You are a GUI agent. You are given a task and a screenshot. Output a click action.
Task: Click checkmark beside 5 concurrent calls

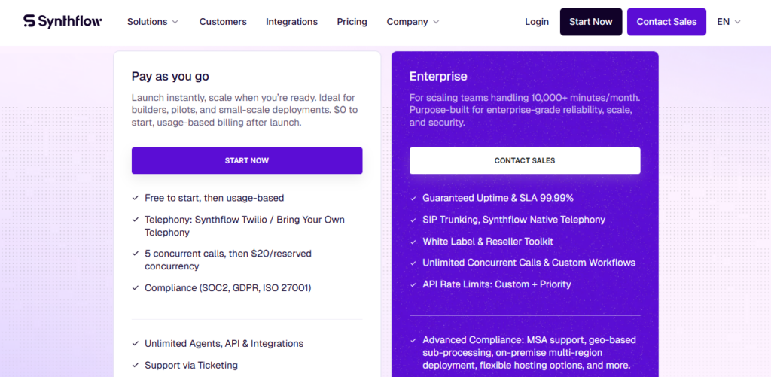point(136,254)
